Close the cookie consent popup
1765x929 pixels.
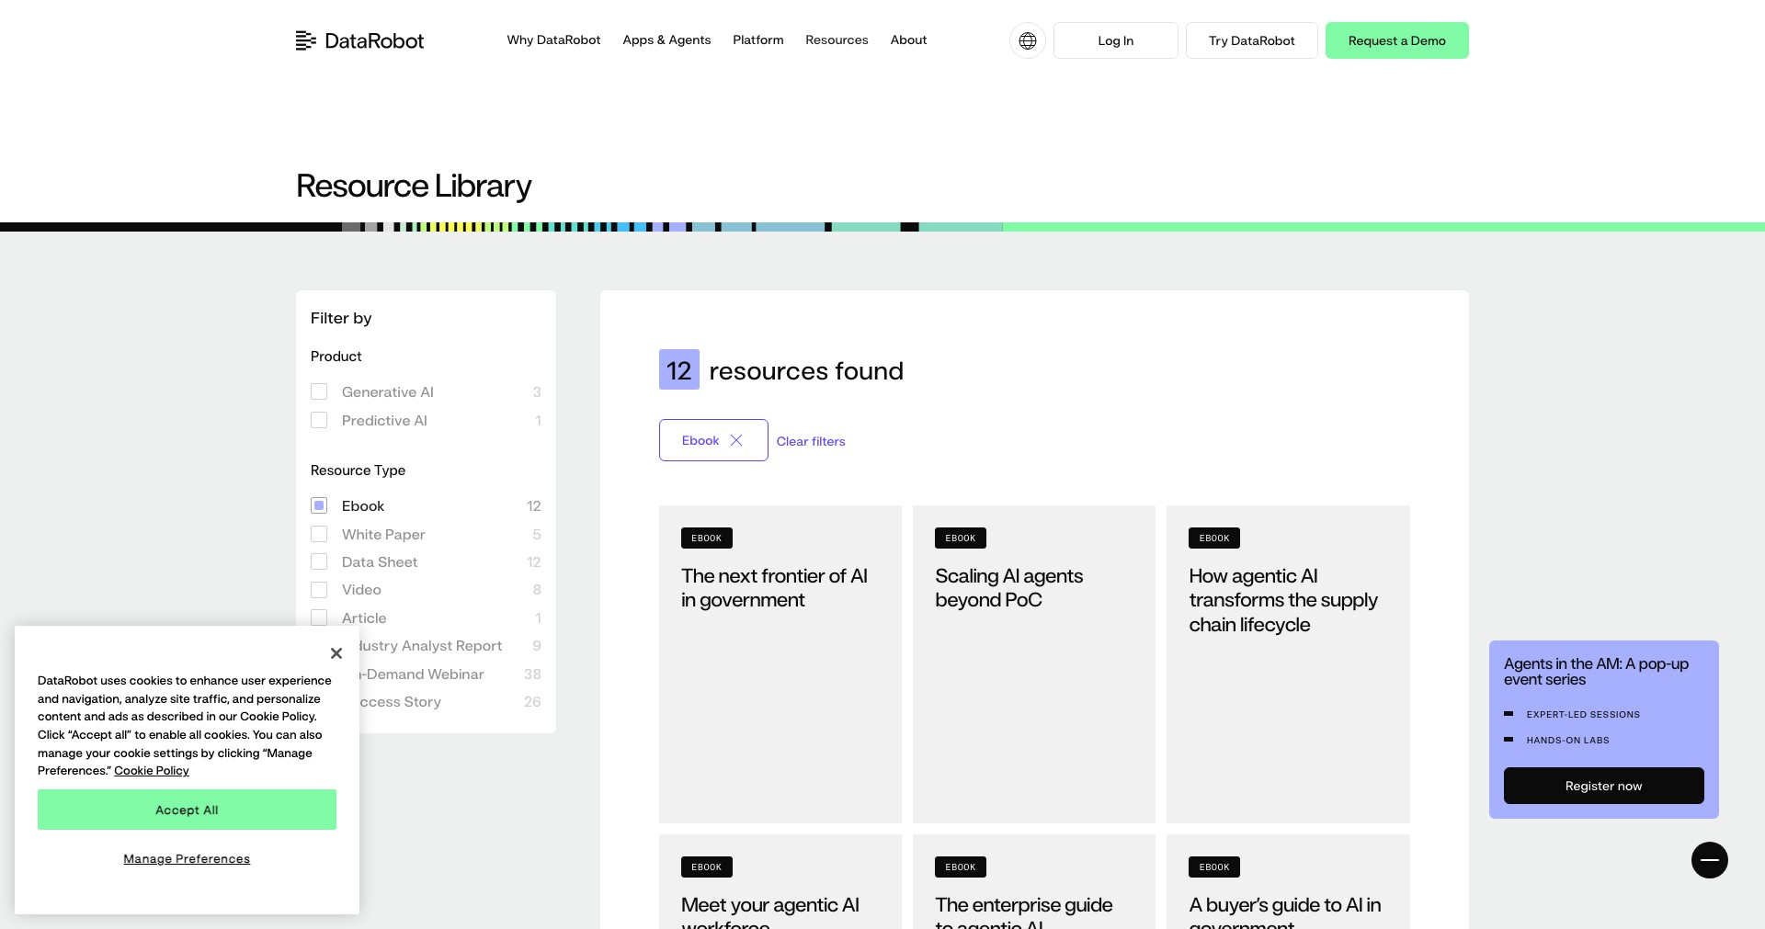point(336,653)
